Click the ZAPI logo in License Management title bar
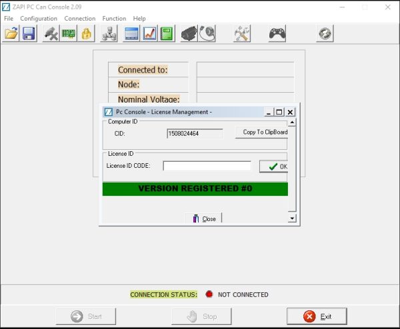The image size is (400, 329). pyautogui.click(x=109, y=112)
